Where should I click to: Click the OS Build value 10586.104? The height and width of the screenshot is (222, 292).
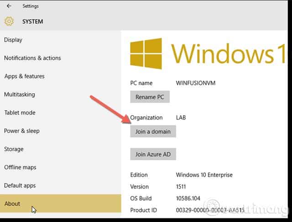[x=188, y=198]
